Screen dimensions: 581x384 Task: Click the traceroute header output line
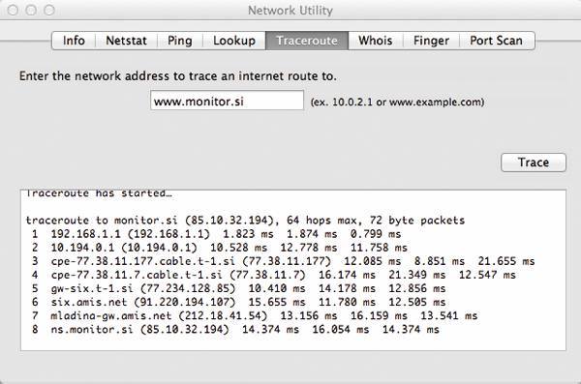click(x=245, y=221)
